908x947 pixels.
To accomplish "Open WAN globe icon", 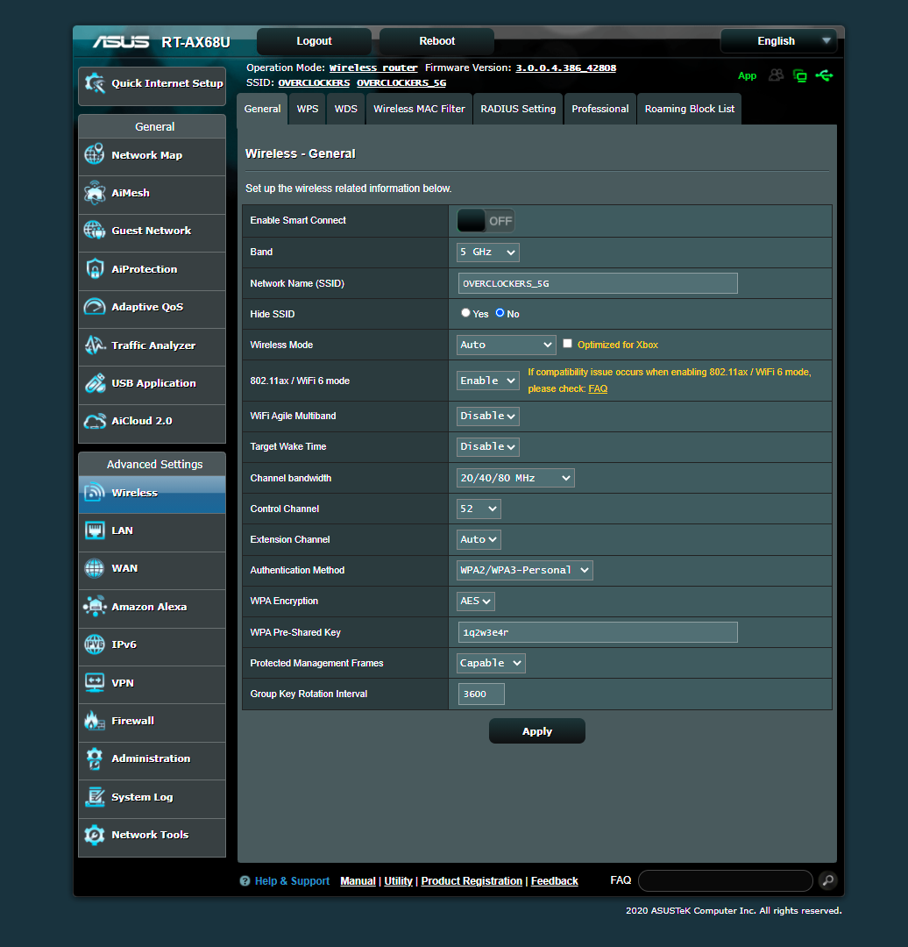I will 95,568.
